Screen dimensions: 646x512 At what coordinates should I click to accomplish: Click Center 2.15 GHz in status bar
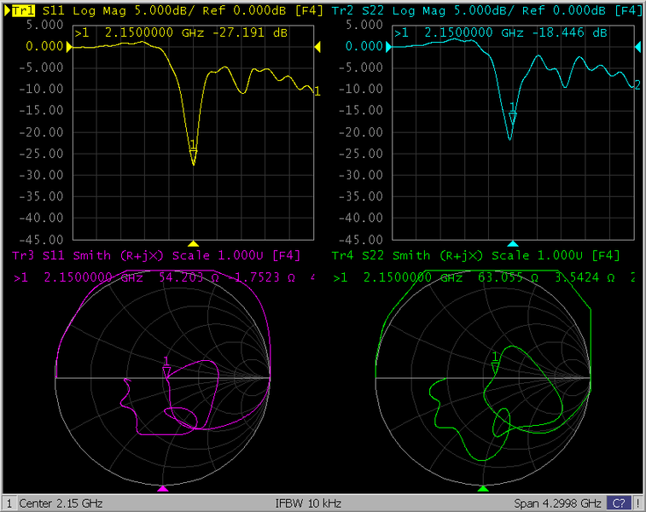point(60,503)
